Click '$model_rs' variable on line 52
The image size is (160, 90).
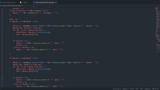pyautogui.click(x=17, y=62)
